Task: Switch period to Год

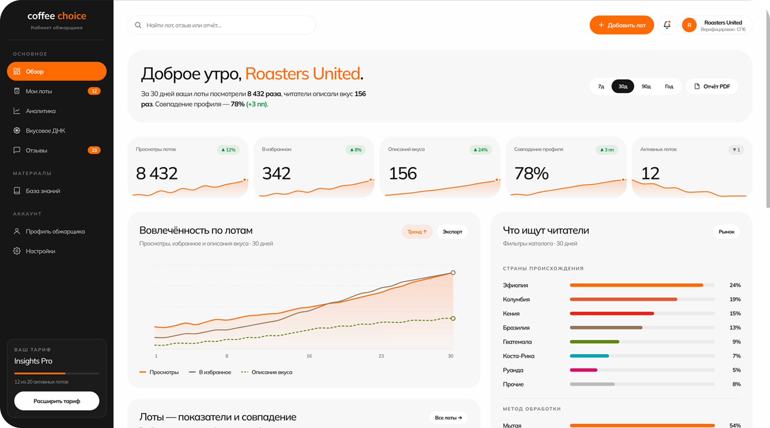Action: [669, 86]
